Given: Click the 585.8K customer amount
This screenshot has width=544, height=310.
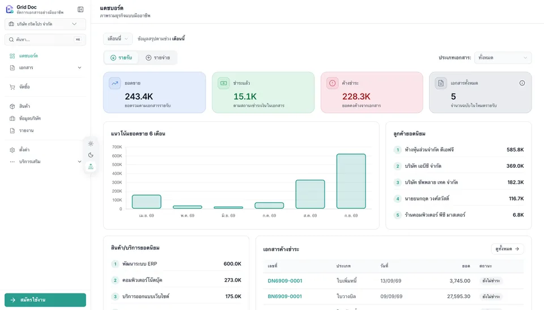Looking at the screenshot, I should [515, 150].
